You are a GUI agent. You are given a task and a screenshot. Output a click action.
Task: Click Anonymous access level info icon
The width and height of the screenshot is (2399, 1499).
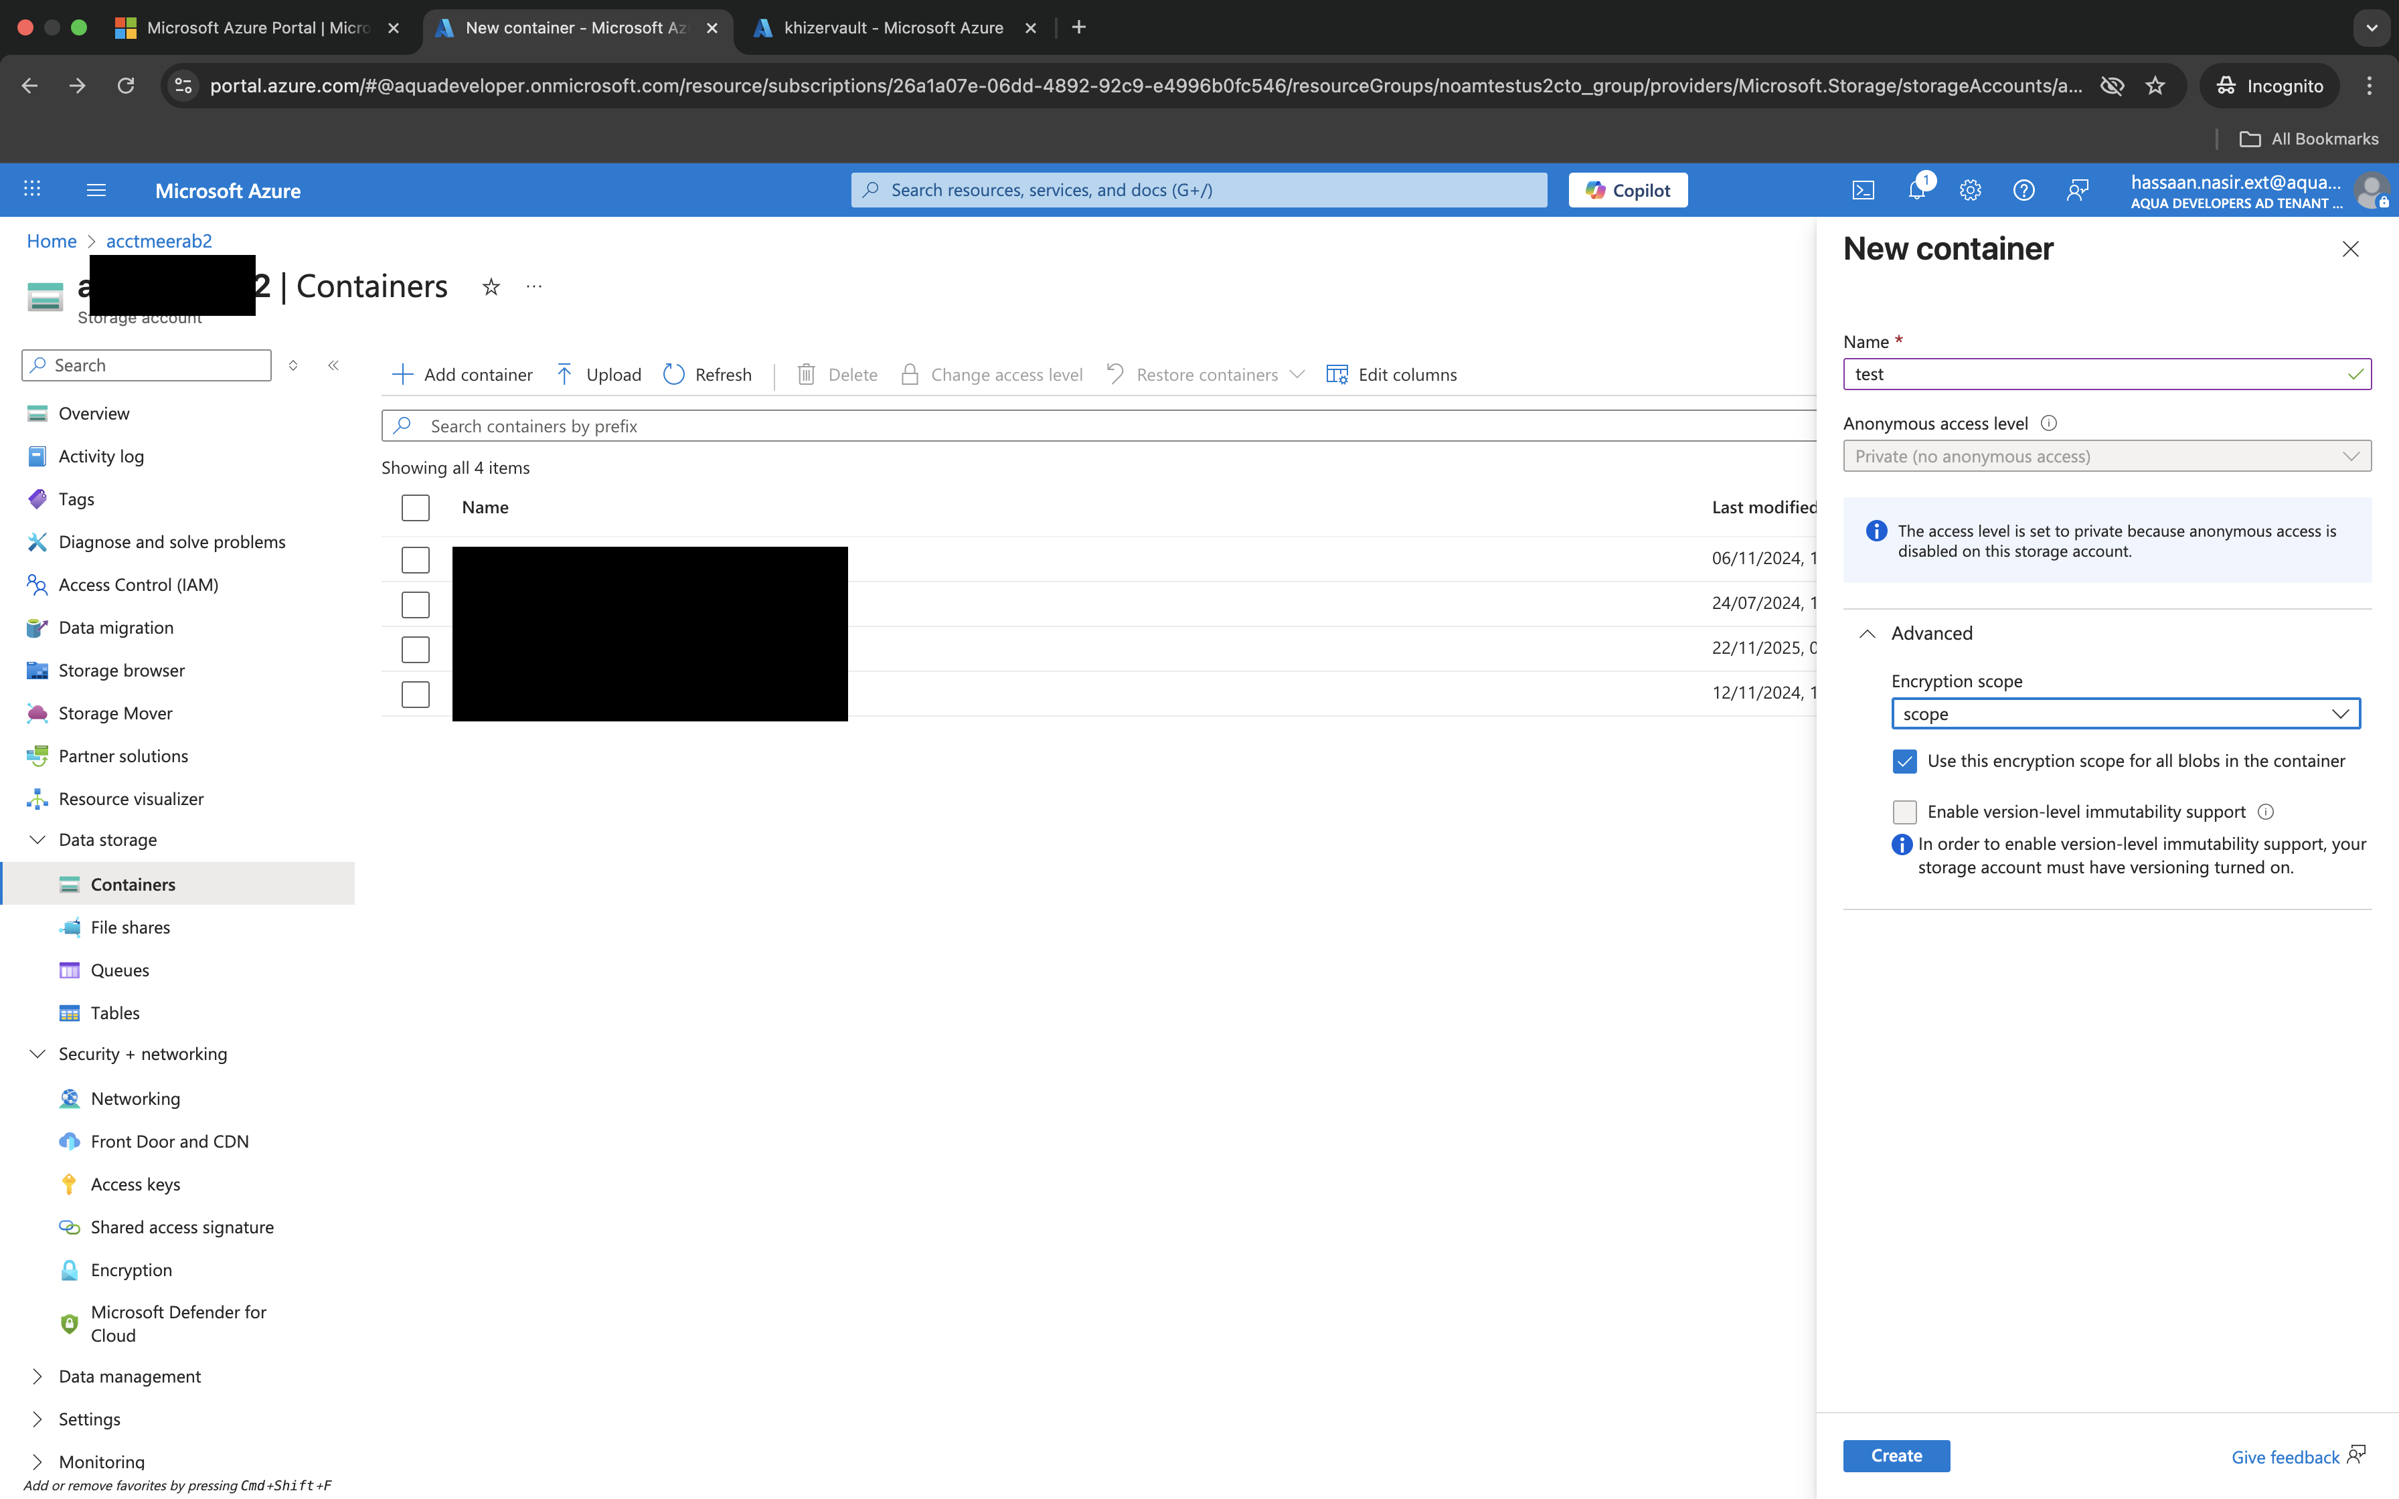click(2048, 424)
